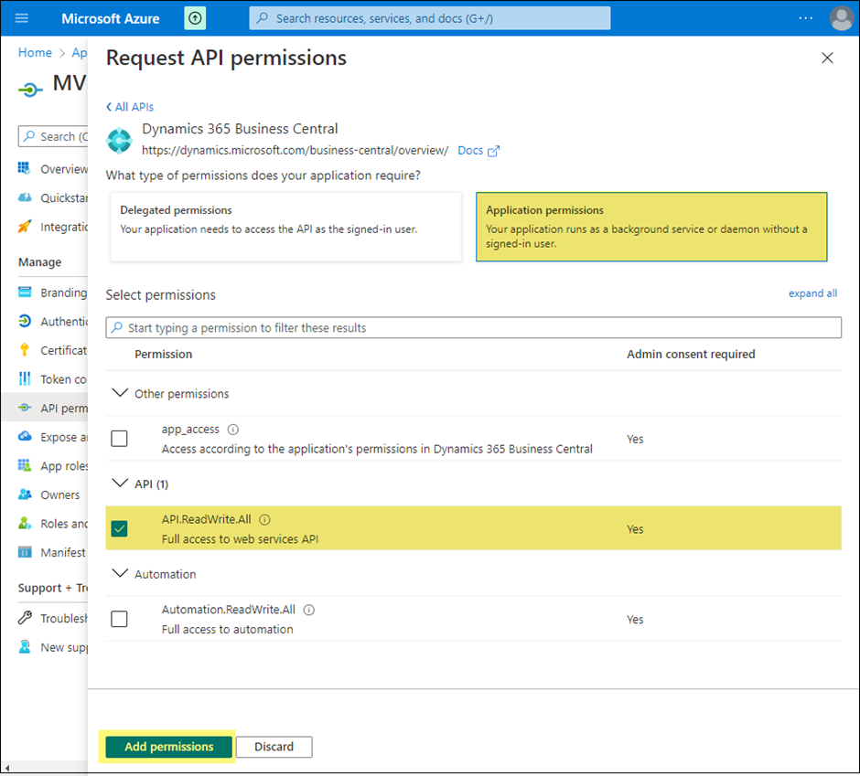
Task: Click the Microsoft Azure title
Action: coord(110,18)
